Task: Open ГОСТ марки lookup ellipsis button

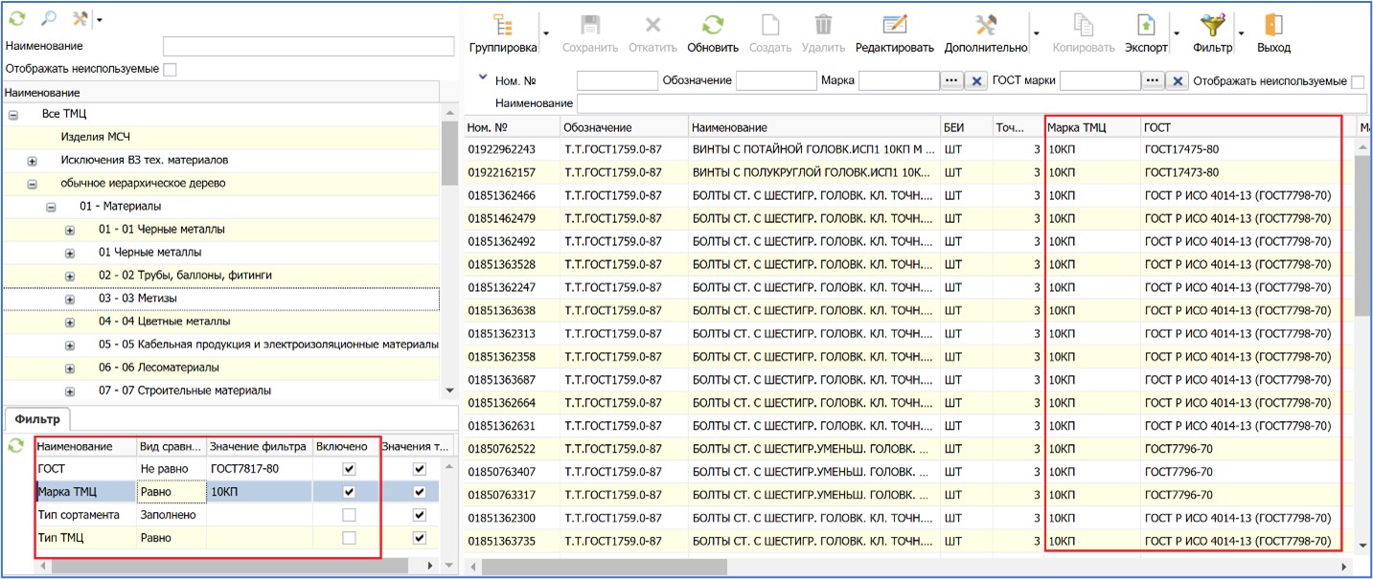Action: pyautogui.click(x=1153, y=81)
